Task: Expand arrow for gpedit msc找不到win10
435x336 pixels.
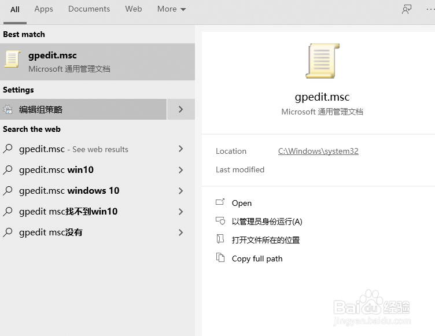Action: 181,212
